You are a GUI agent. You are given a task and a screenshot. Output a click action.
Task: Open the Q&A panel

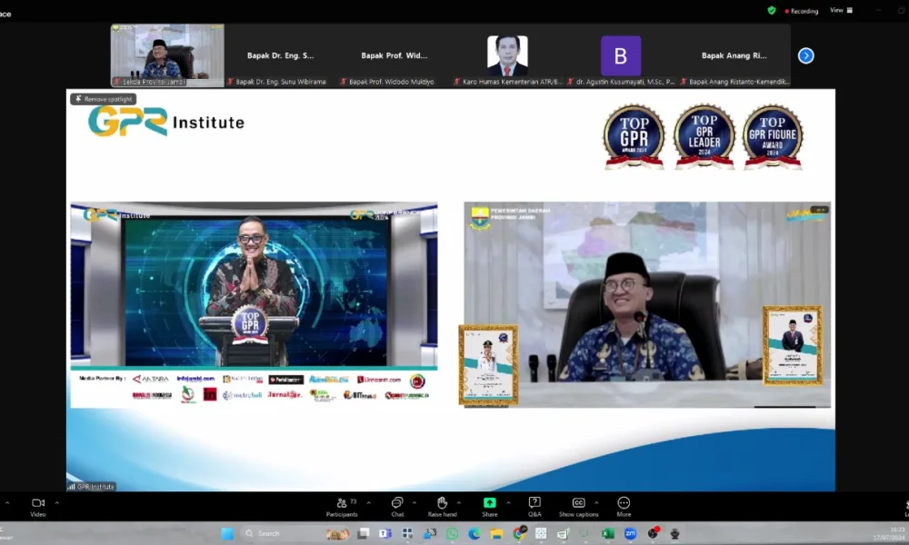tap(534, 505)
